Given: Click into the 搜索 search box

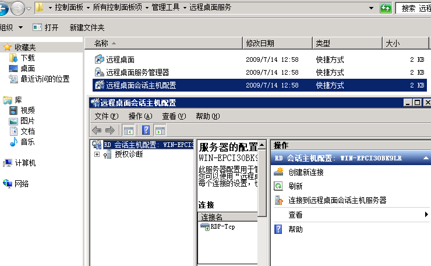Looking at the screenshot, I should (x=413, y=8).
